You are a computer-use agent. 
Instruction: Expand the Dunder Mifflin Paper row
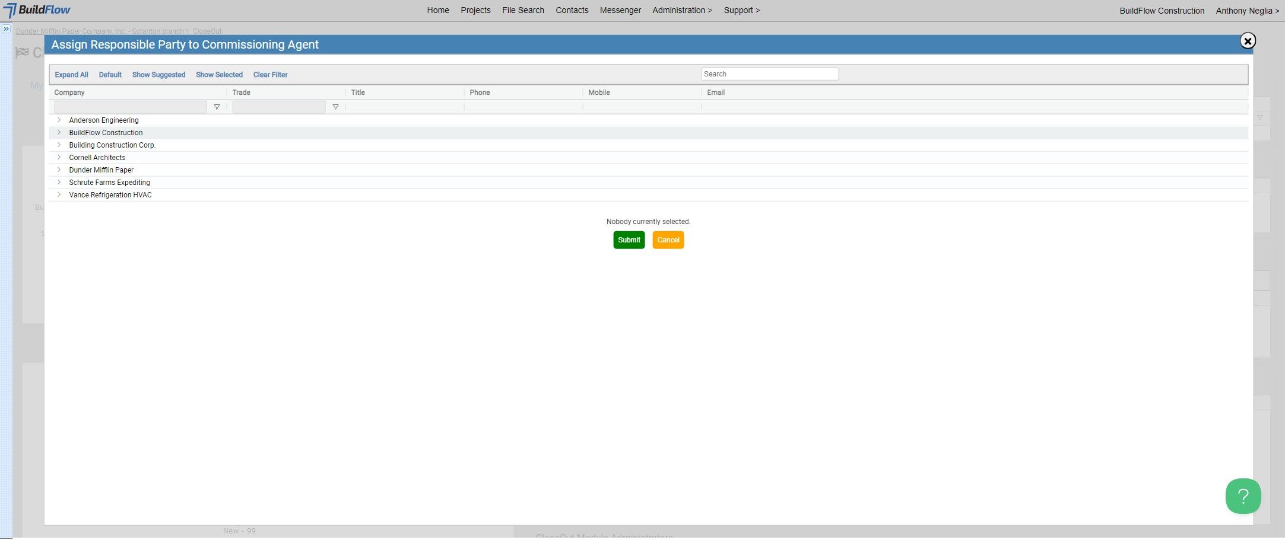point(59,170)
